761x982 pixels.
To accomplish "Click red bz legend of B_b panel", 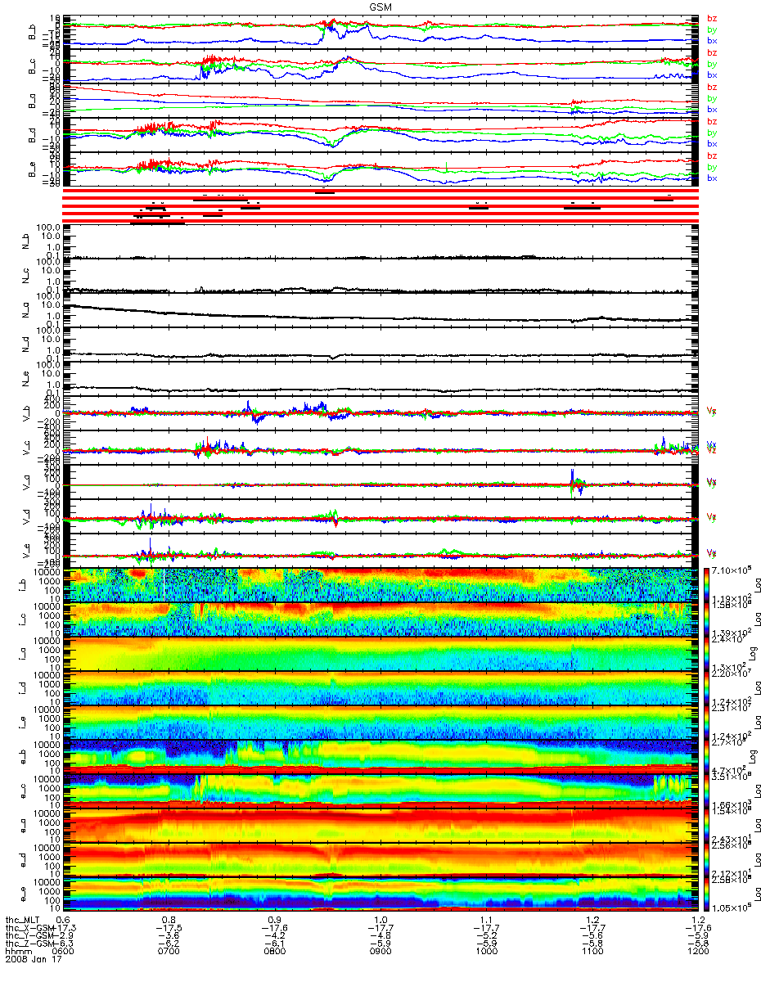I will [x=712, y=18].
